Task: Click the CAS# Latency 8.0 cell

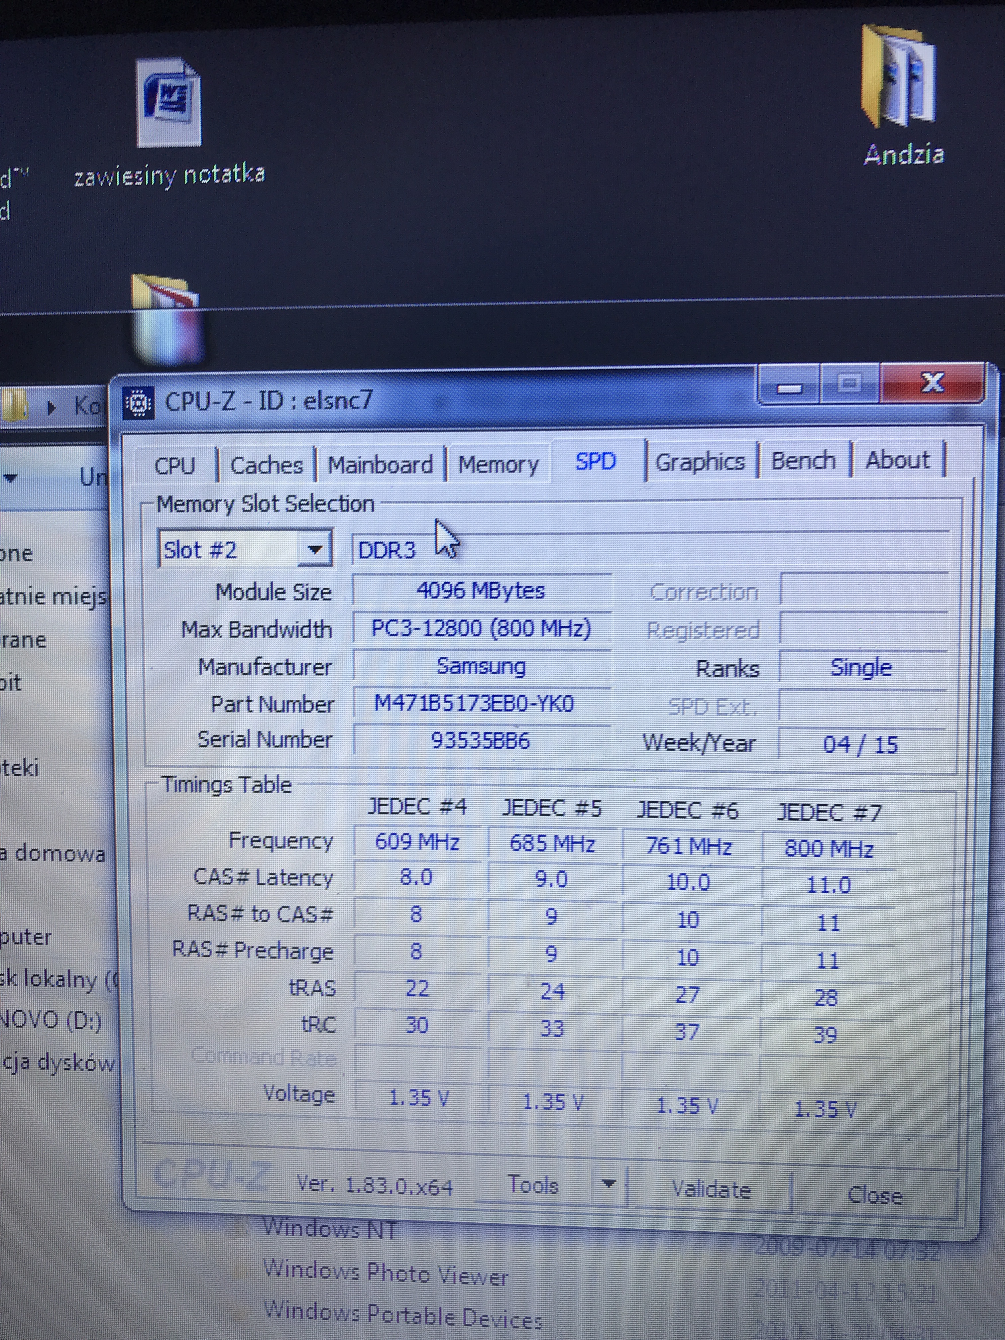Action: pyautogui.click(x=416, y=877)
